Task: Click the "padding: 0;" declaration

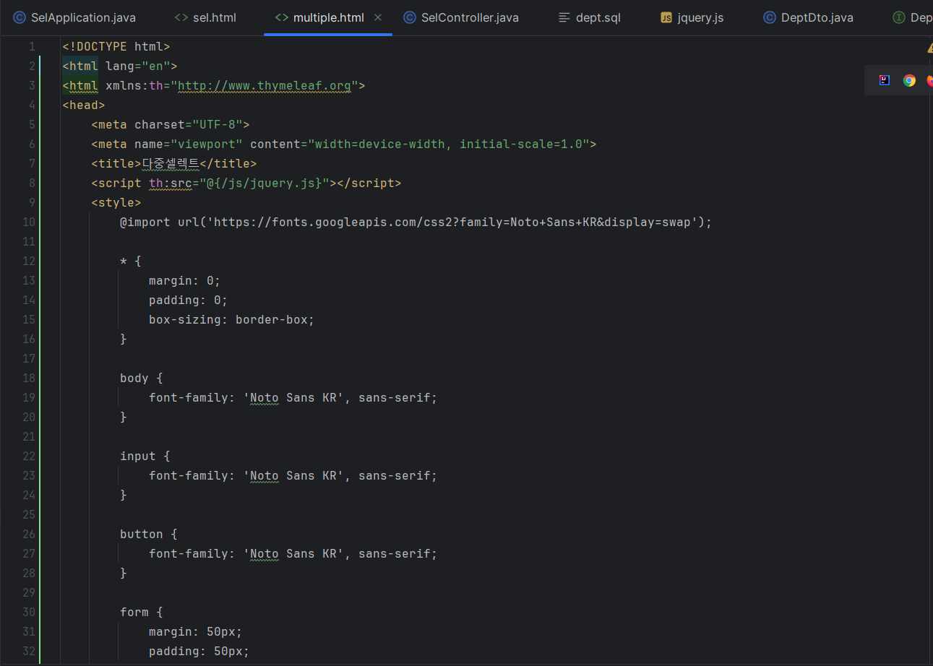Action: click(189, 300)
